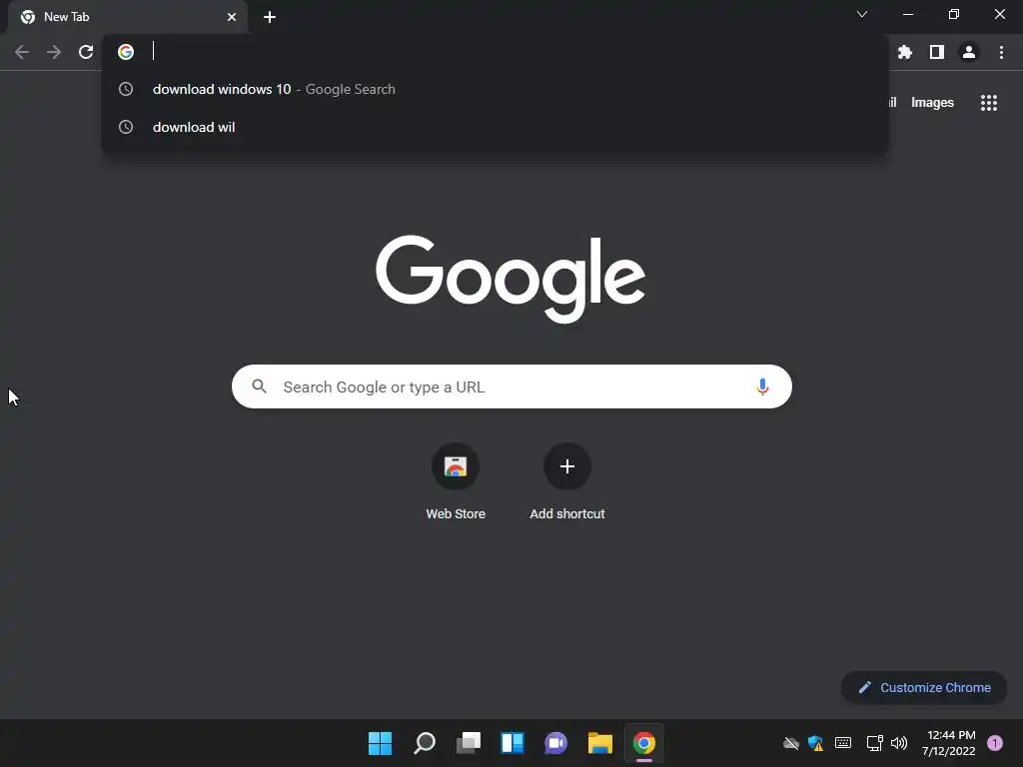Open the Extensions puzzle icon
Screen dimensions: 1023x767
point(905,52)
